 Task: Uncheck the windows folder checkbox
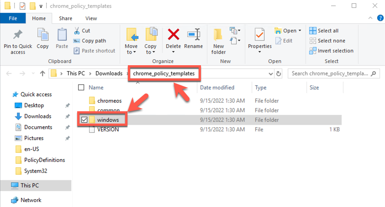tap(84, 119)
